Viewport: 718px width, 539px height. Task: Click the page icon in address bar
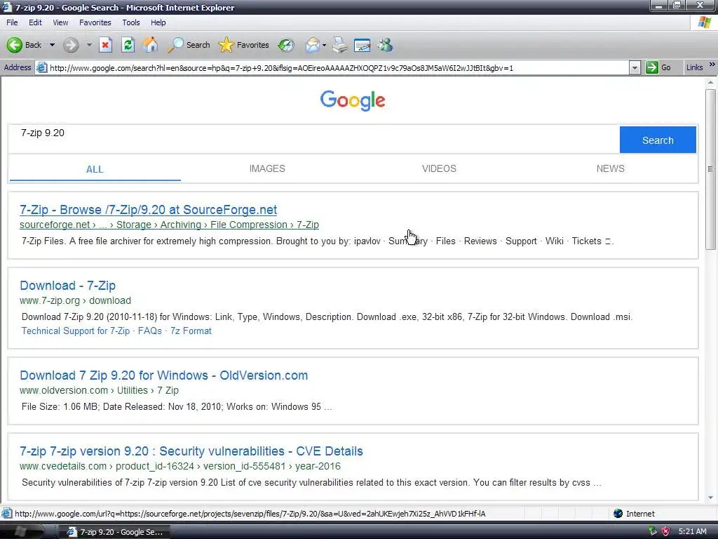41,68
